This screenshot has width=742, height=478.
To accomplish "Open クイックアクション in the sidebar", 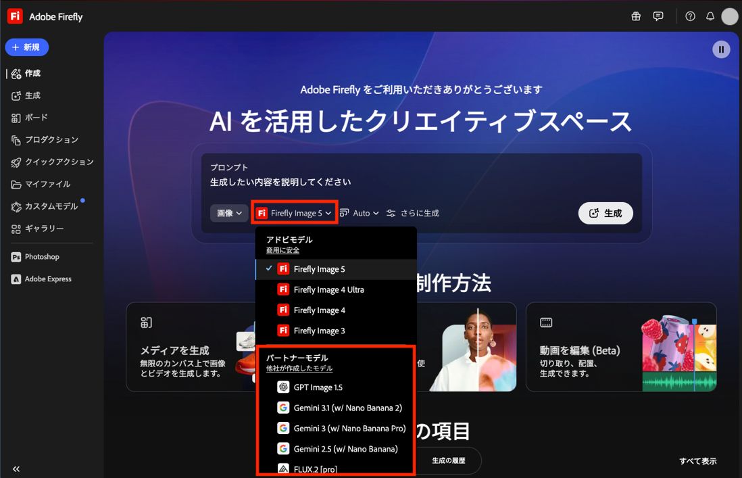I will (x=52, y=162).
